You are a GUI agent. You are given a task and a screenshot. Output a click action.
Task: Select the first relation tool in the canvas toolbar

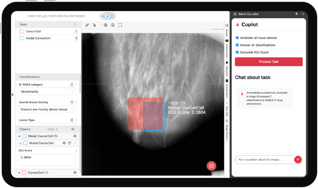[87, 25]
